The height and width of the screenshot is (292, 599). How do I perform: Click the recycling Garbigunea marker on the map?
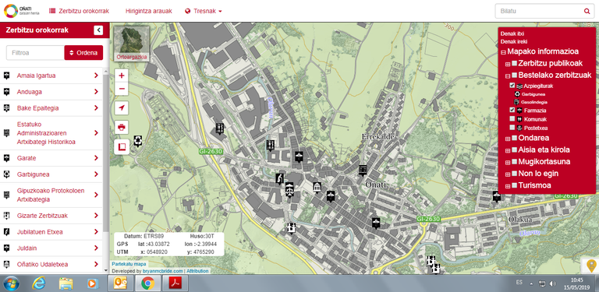[x=137, y=141]
